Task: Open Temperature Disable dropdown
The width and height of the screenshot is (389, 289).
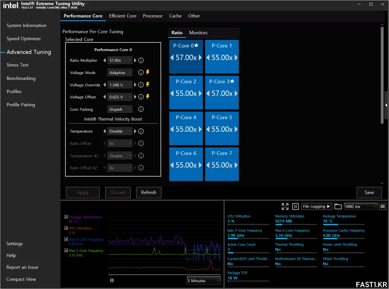Action: [x=120, y=131]
